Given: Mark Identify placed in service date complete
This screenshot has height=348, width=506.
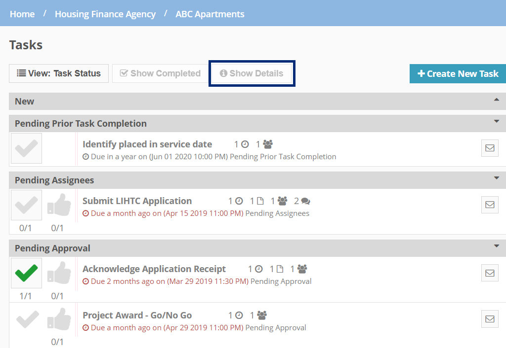Looking at the screenshot, I should pyautogui.click(x=26, y=148).
